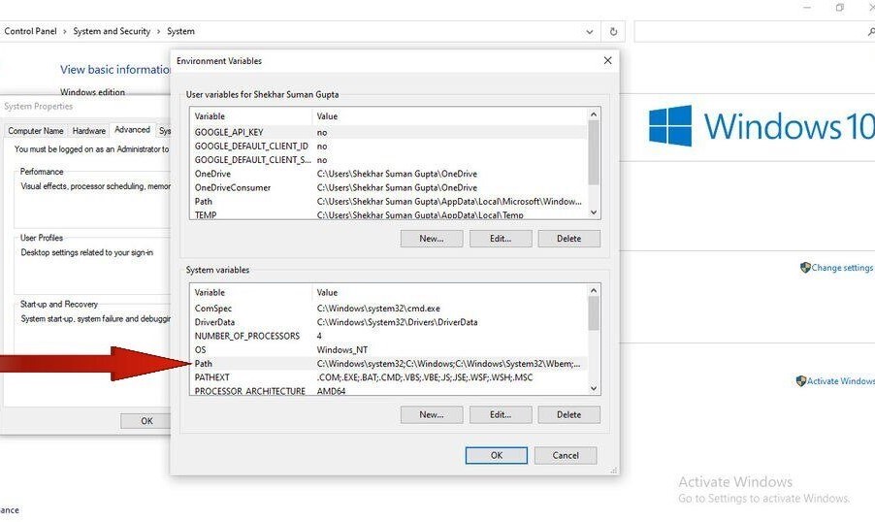875x522 pixels.
Task: Click Control Panel in the breadcrumb
Action: (30, 31)
